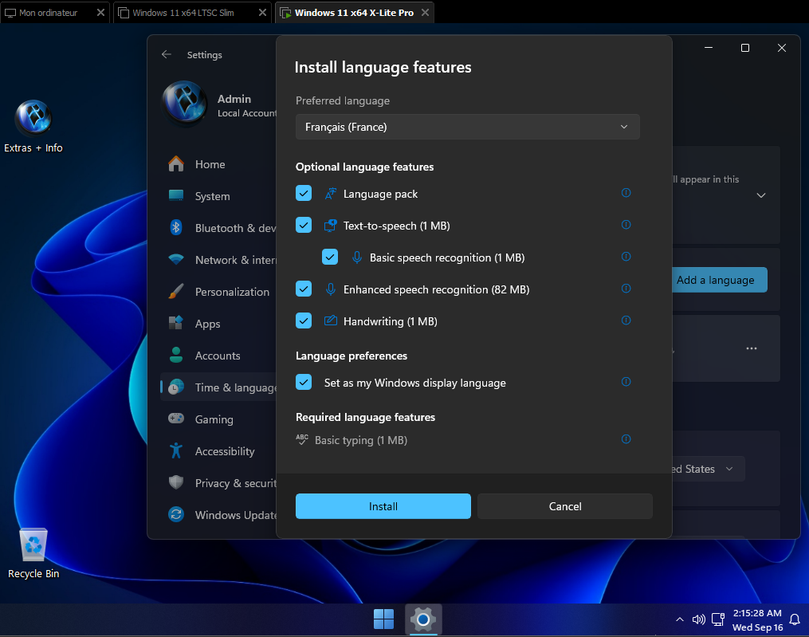Viewport: 809px width, 637px height.
Task: Show hidden tray icons chevron
Action: tap(680, 619)
